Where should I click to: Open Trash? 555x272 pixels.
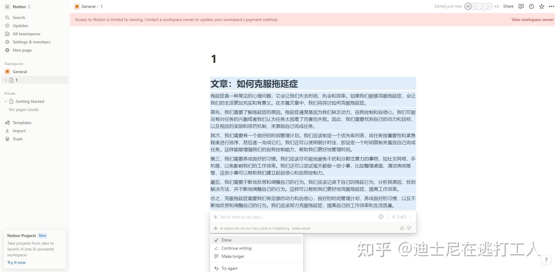pyautogui.click(x=17, y=139)
